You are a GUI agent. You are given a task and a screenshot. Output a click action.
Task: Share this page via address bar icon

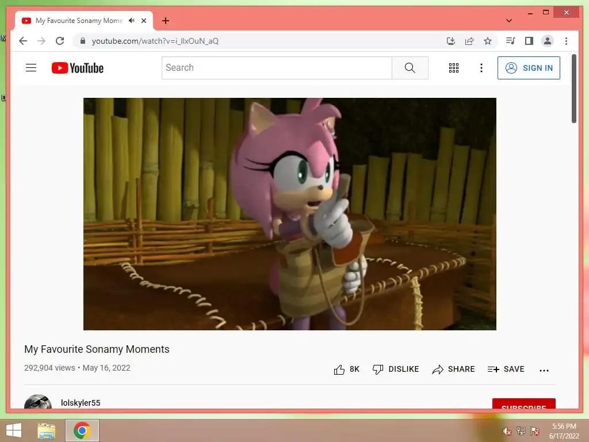469,41
